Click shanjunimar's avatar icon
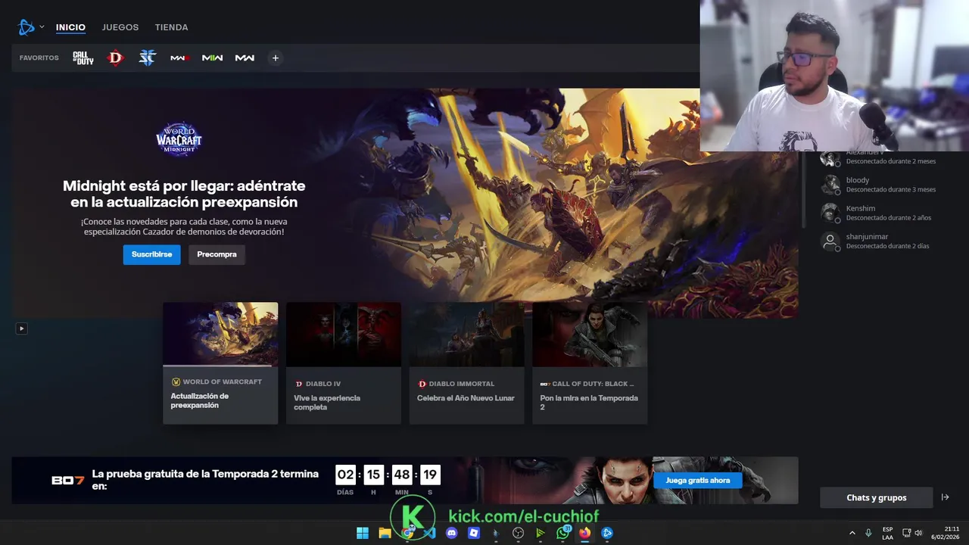The width and height of the screenshot is (969, 545). pyautogui.click(x=830, y=241)
